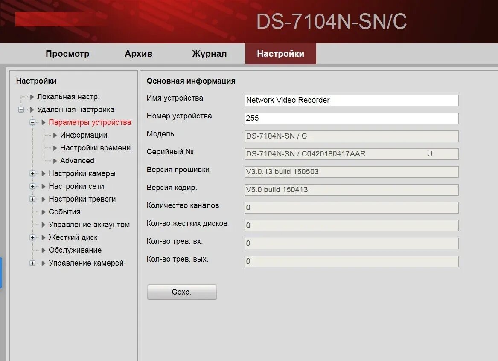
Task: Click the Версия кодир. field
Action: pyautogui.click(x=352, y=190)
